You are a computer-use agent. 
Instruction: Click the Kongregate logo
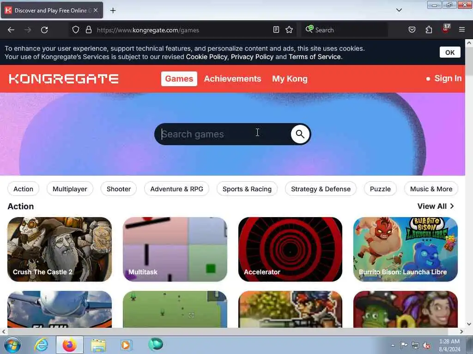(64, 79)
